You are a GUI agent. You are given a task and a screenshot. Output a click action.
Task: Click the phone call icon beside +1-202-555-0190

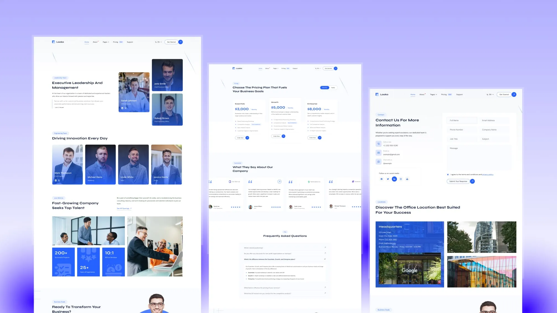click(378, 144)
